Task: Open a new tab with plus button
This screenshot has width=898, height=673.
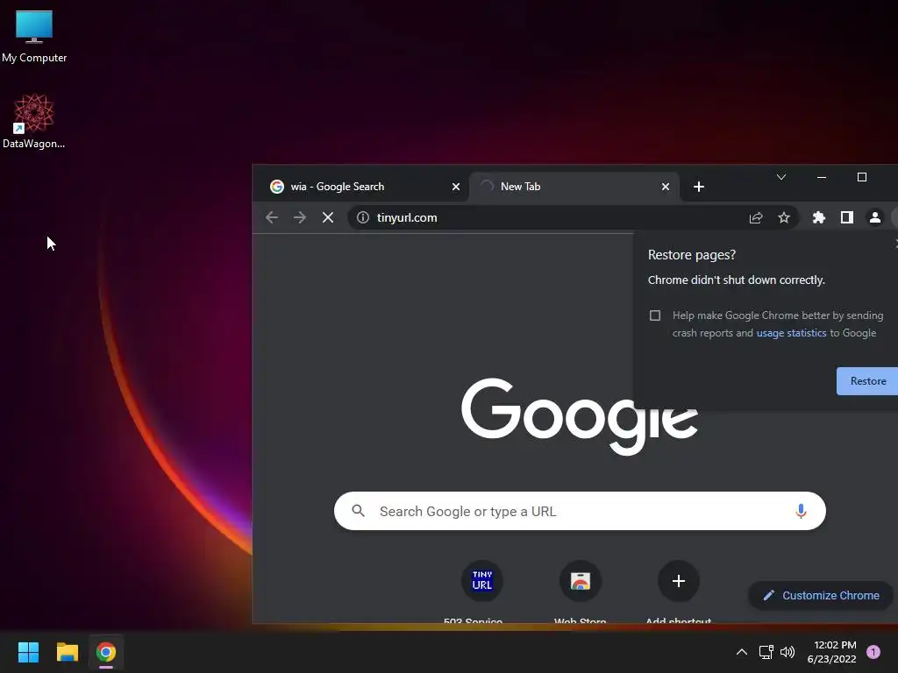Action: (x=699, y=187)
